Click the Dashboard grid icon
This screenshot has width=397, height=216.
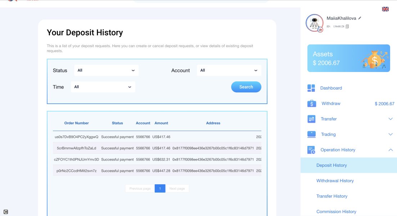pyautogui.click(x=311, y=88)
